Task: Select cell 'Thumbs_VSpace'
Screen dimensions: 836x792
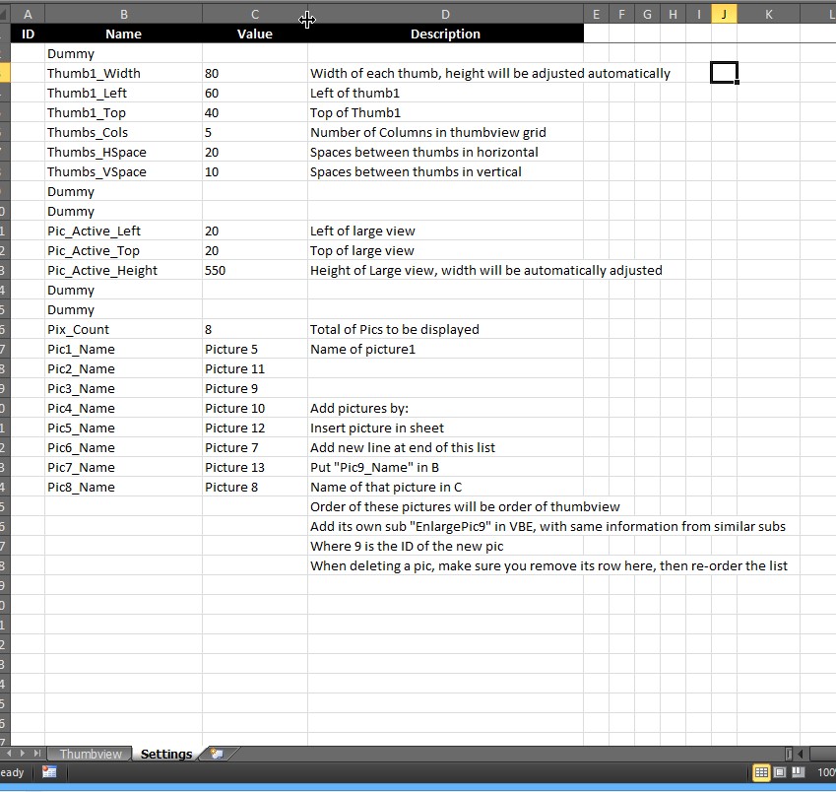Action: [124, 171]
